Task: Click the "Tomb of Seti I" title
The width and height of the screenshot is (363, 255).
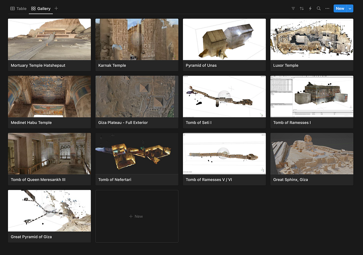Action: click(199, 123)
